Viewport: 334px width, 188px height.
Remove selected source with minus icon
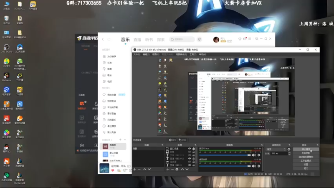(172, 169)
